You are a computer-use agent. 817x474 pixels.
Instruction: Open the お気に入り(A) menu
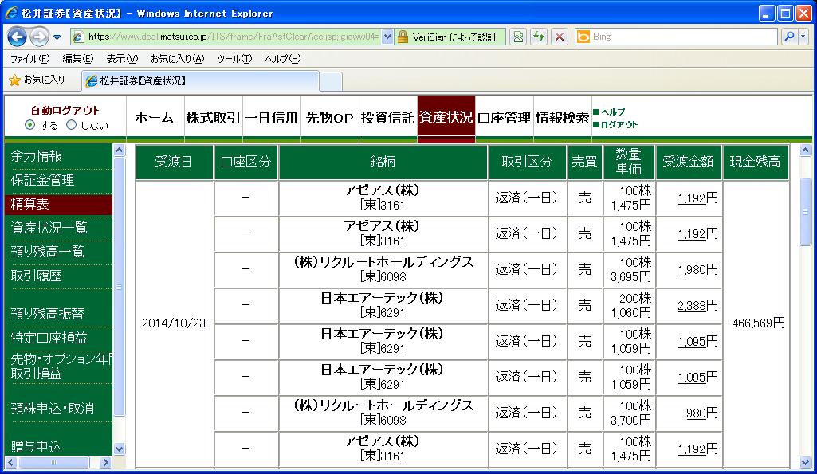(177, 59)
